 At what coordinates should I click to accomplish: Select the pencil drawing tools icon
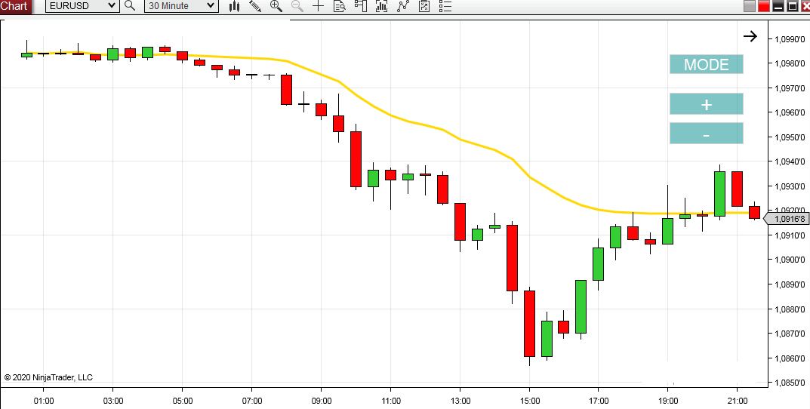tap(255, 6)
